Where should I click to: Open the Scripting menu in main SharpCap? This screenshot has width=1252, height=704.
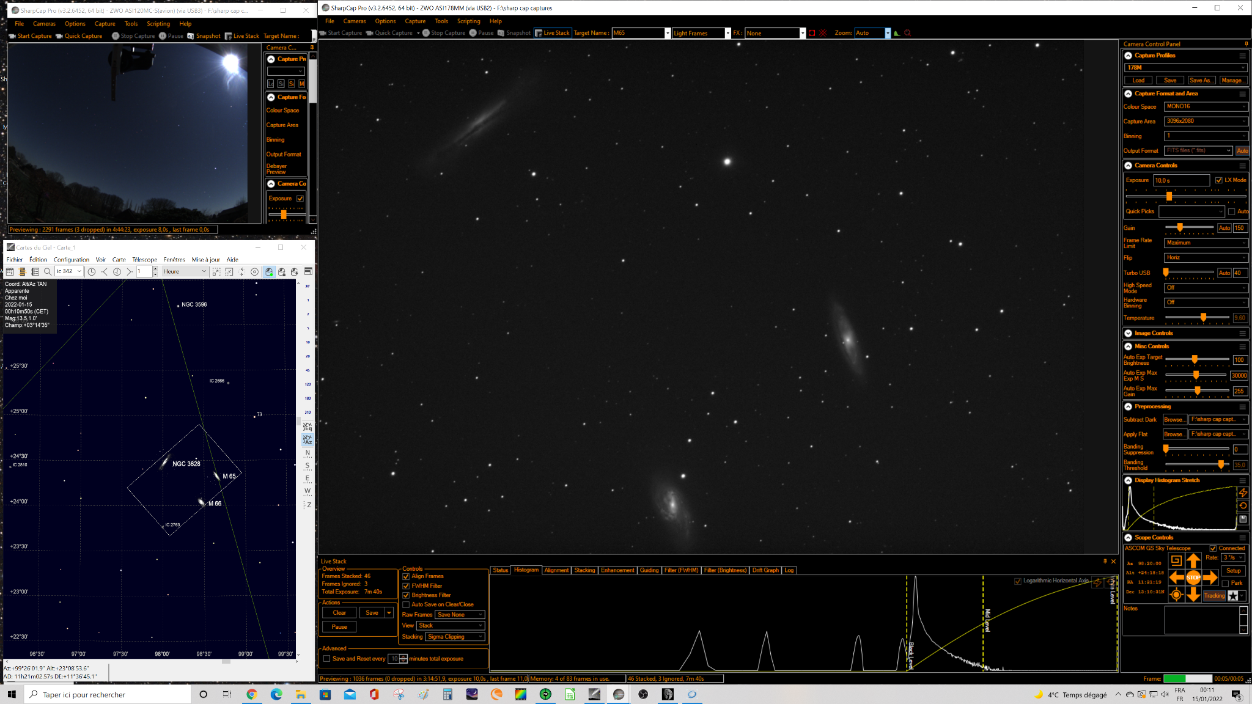tap(468, 21)
